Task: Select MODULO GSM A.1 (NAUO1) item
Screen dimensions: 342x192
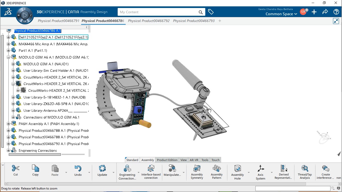Action: (x=46, y=64)
